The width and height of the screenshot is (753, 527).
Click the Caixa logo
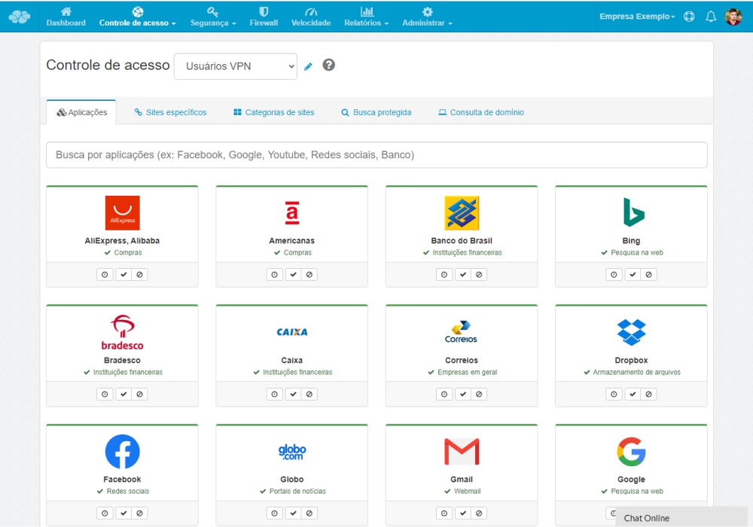coord(292,332)
